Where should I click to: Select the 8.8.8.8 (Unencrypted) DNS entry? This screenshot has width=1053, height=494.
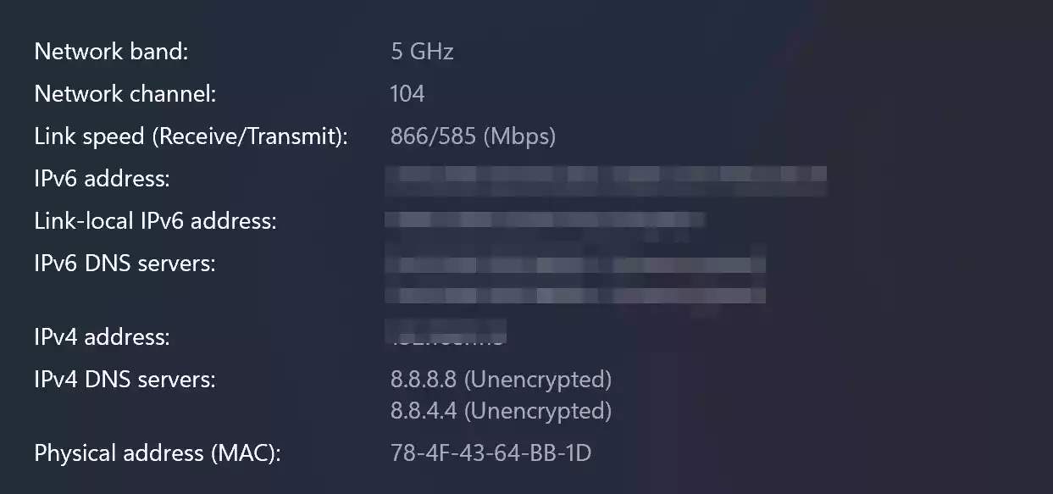(x=502, y=380)
